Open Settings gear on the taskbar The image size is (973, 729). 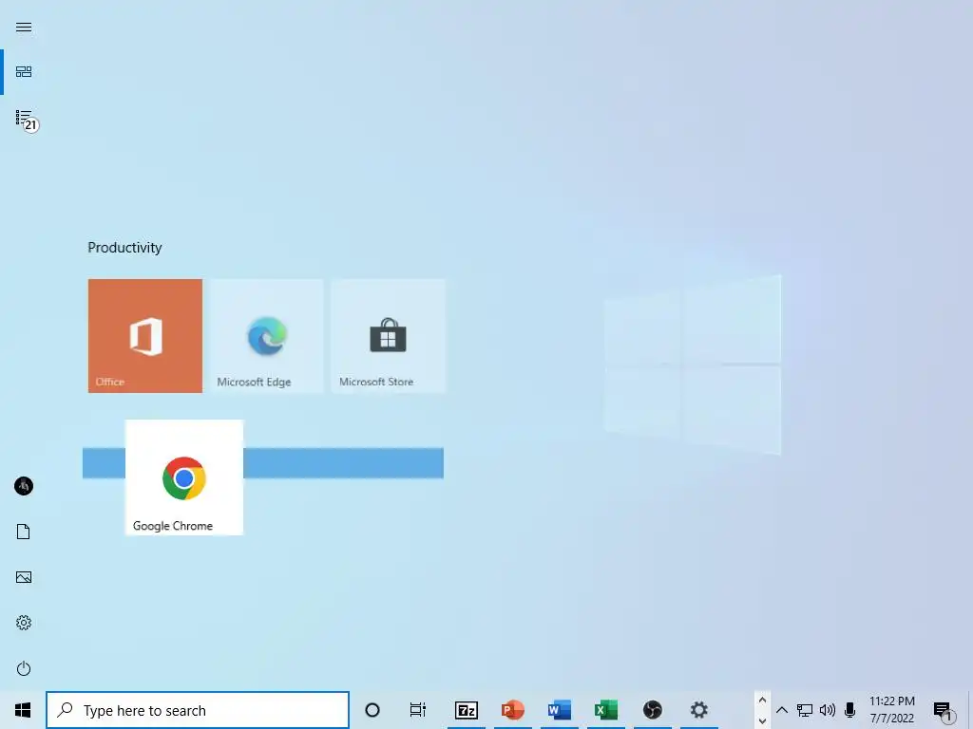pos(698,710)
